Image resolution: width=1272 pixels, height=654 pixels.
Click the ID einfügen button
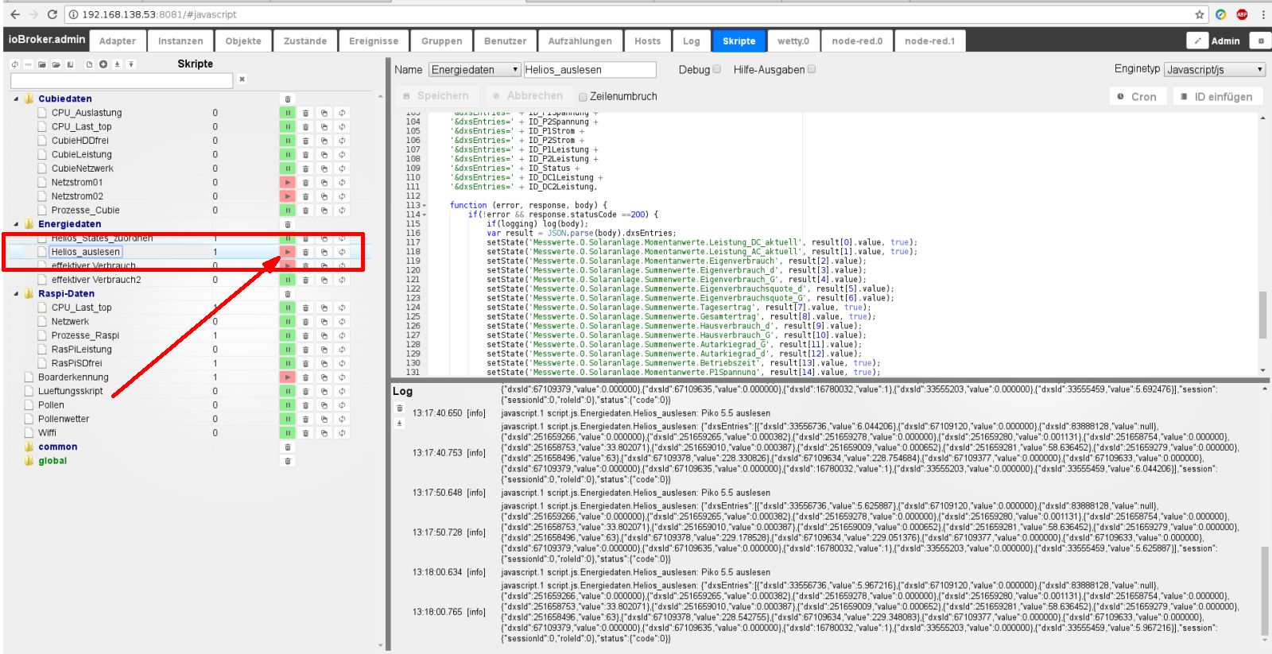[x=1217, y=96]
